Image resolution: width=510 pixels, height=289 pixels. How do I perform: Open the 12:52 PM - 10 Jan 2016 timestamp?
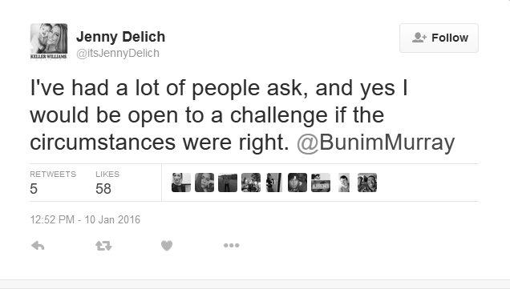[85, 219]
